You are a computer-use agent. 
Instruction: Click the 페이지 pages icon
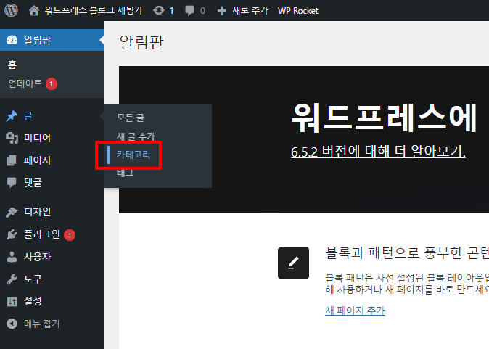click(x=12, y=160)
